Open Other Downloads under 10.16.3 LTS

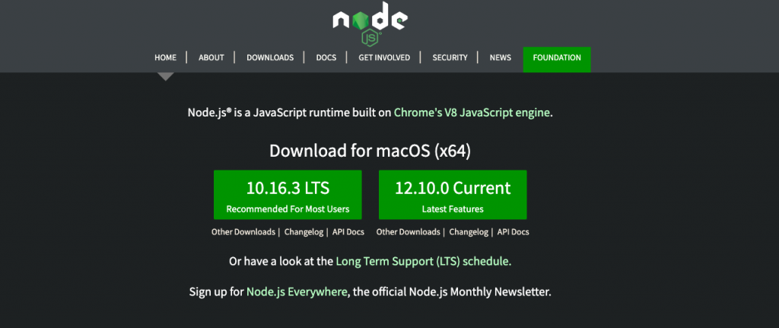[243, 232]
